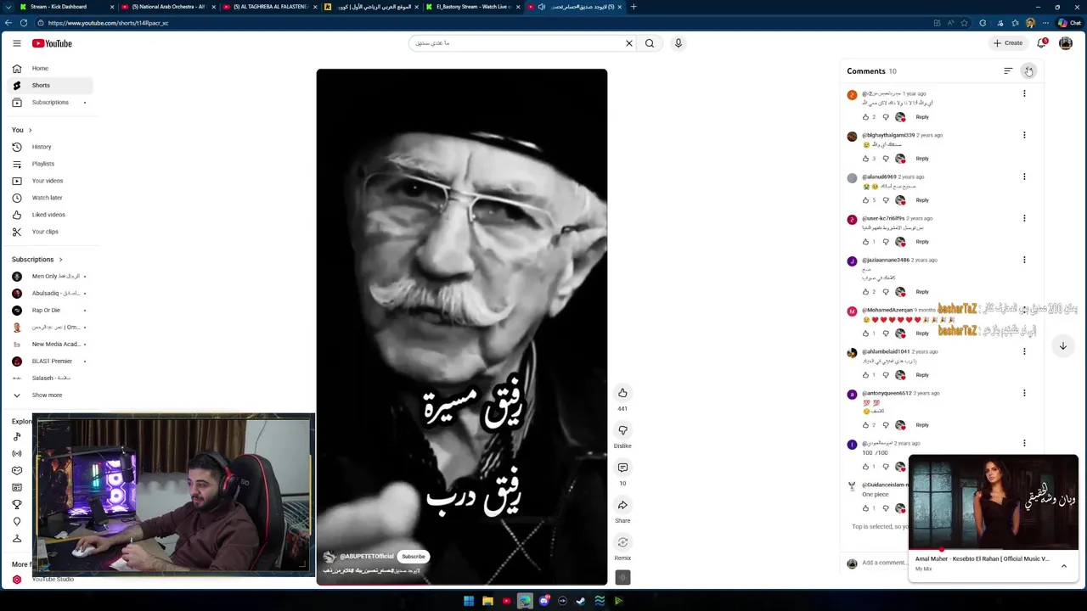The width and height of the screenshot is (1087, 611).
Task: Expand the Subscriptions section chevron
Action: (x=60, y=260)
